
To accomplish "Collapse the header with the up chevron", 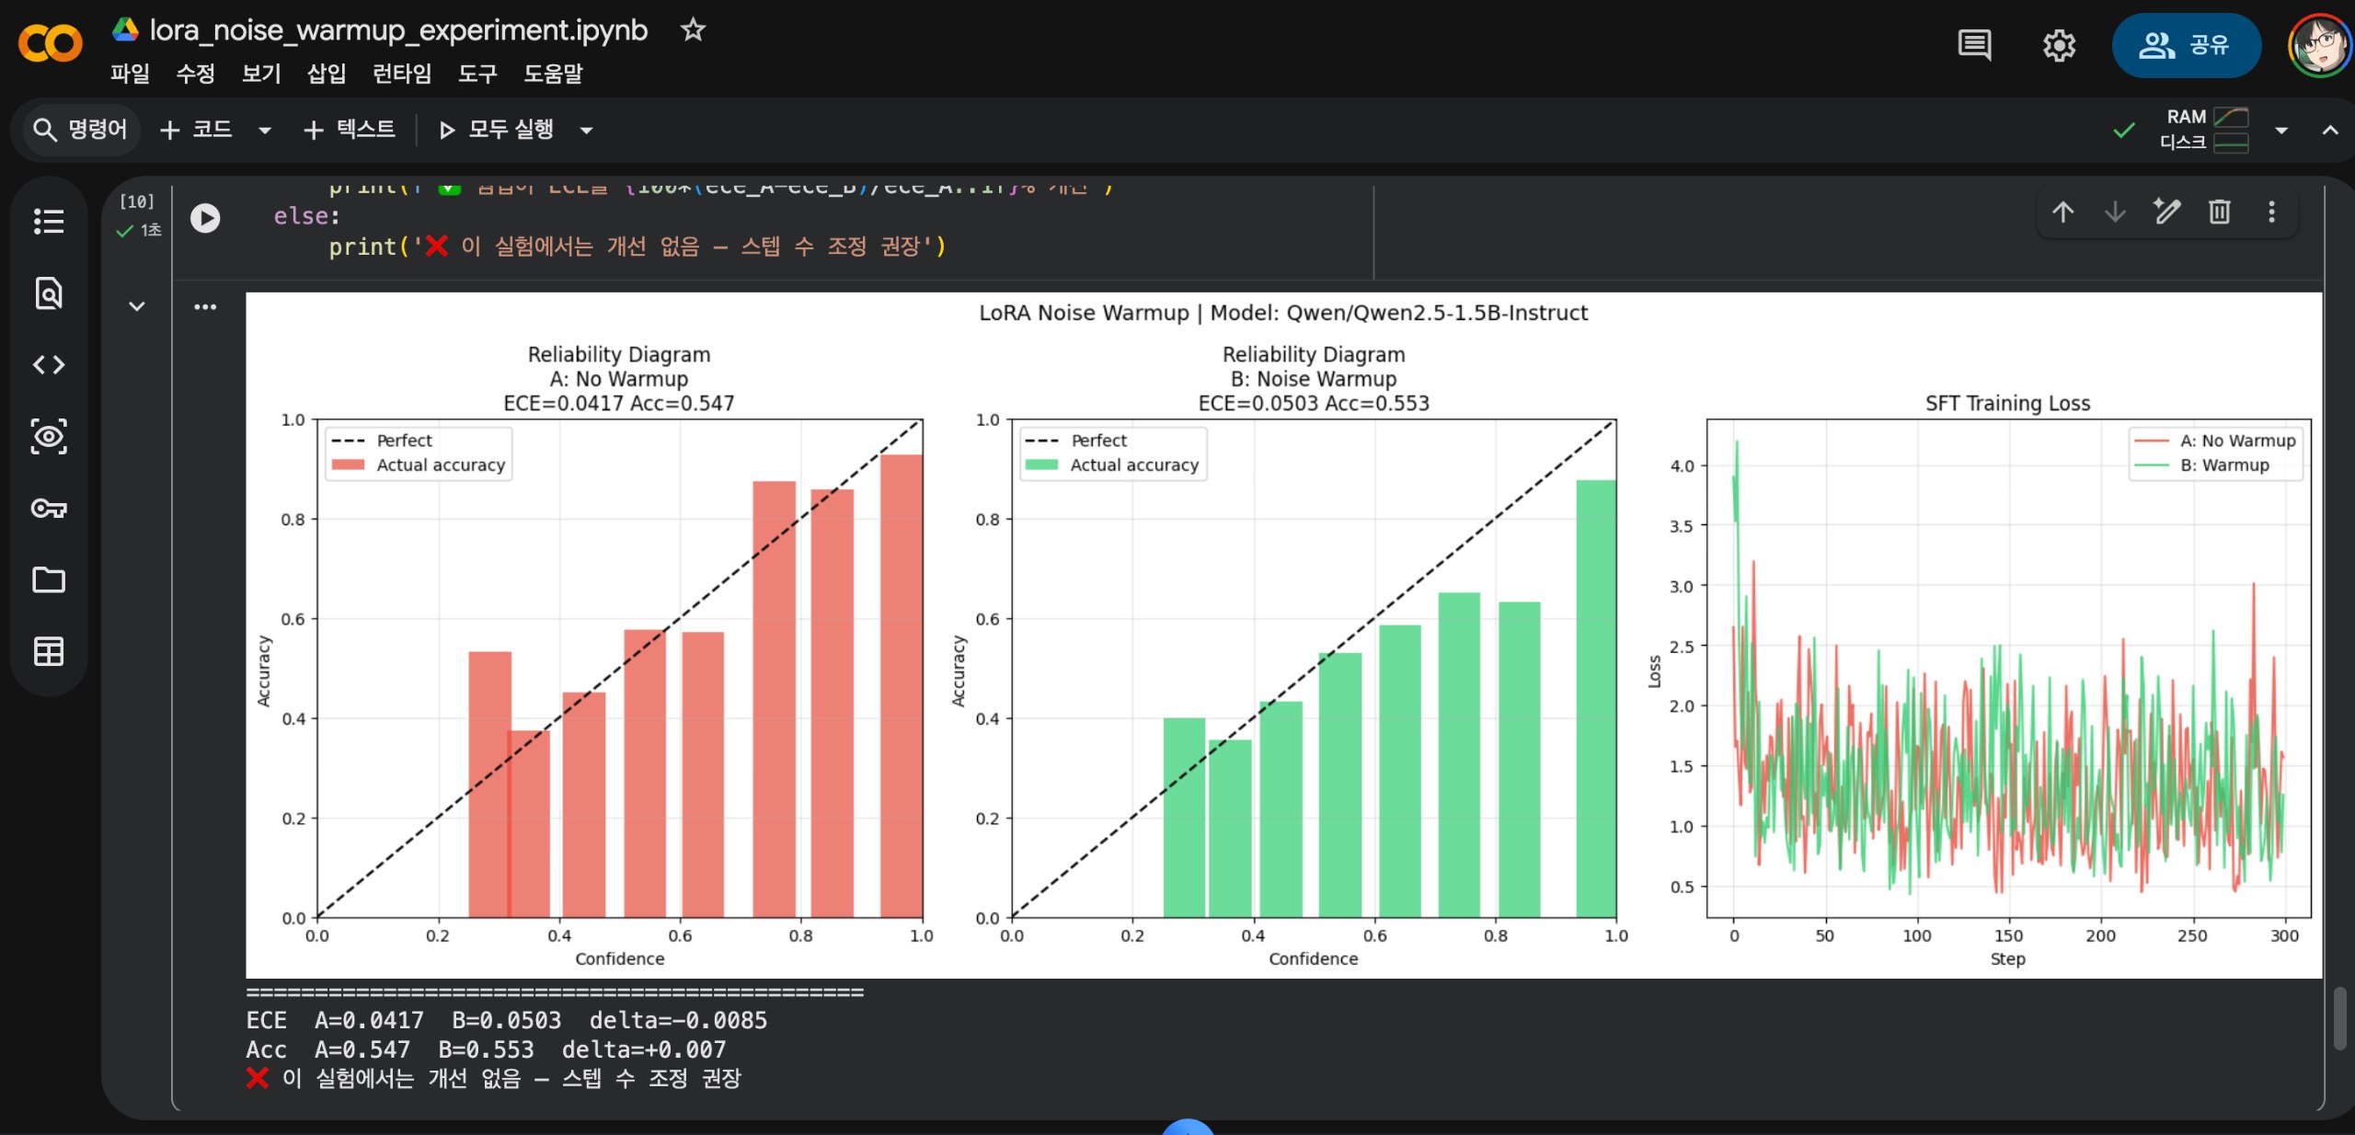I will click(x=2329, y=131).
